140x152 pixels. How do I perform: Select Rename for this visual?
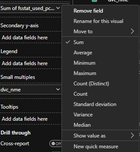click(x=98, y=21)
